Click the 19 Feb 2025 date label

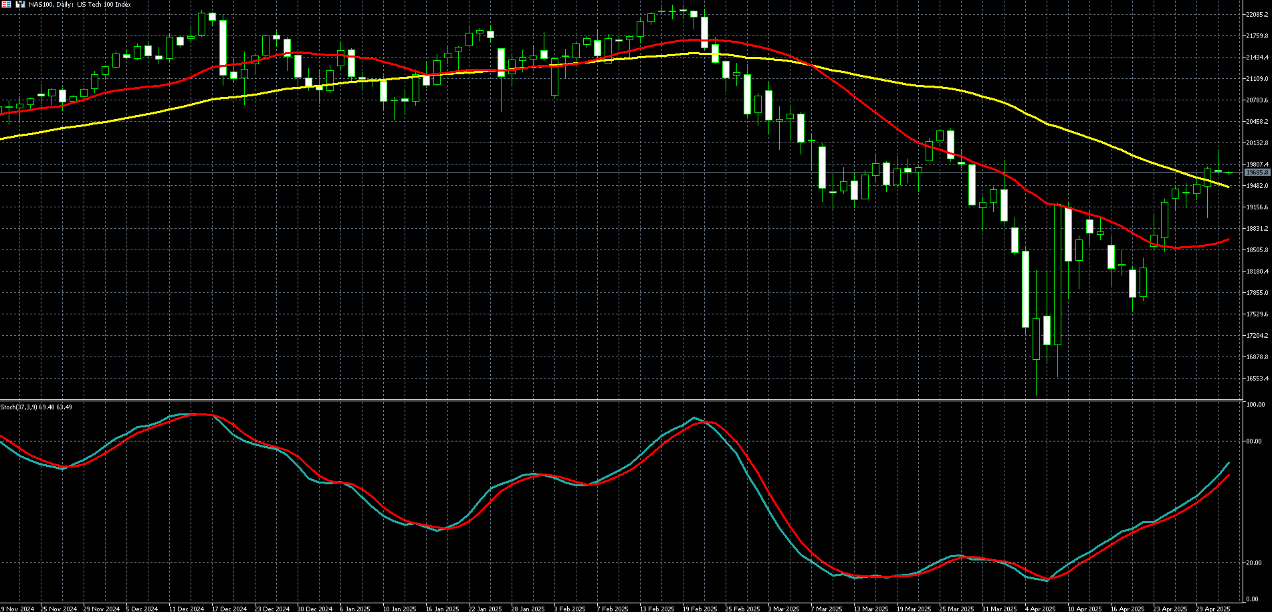(700, 609)
